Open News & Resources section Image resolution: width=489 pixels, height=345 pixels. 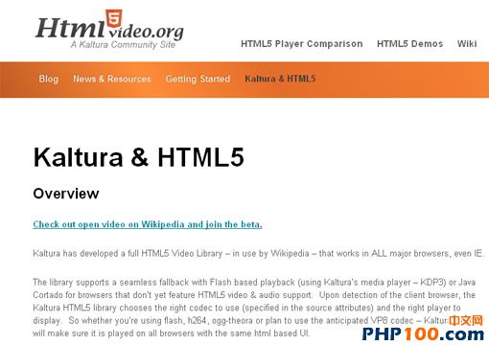tap(112, 79)
